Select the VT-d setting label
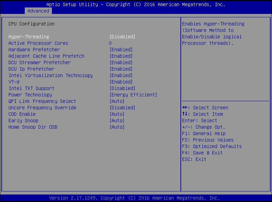Viewport: 272px width, 202px height. click(x=14, y=82)
